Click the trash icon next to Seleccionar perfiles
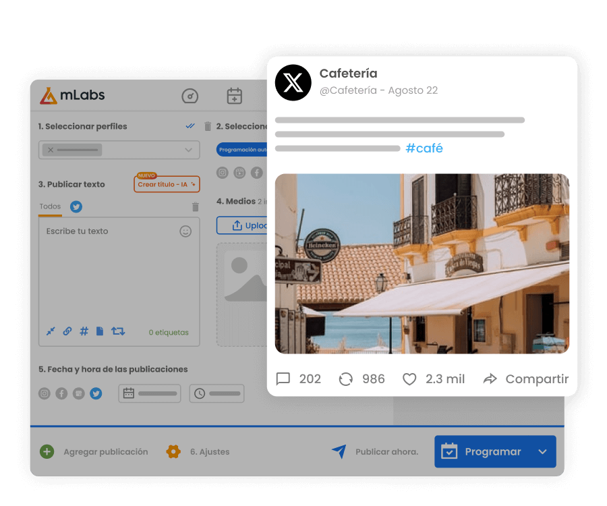 point(207,126)
